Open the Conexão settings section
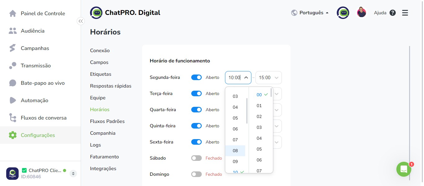 (x=100, y=50)
